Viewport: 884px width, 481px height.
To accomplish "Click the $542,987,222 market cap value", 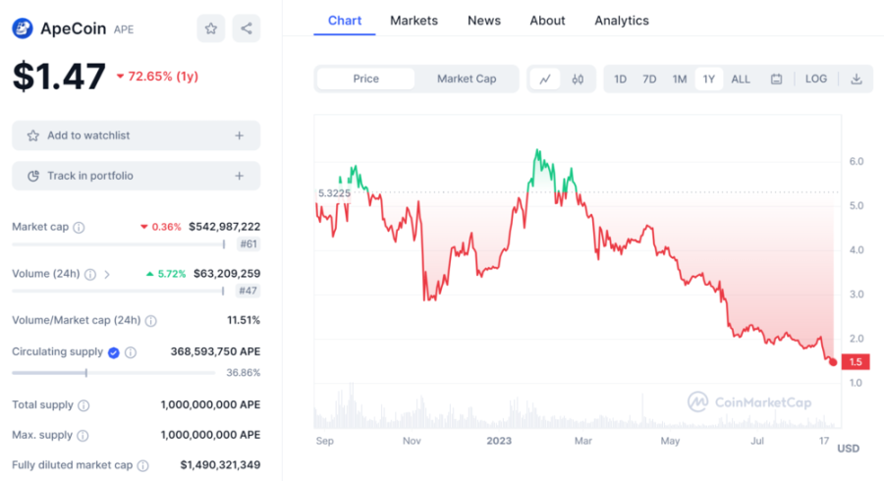I will [224, 227].
